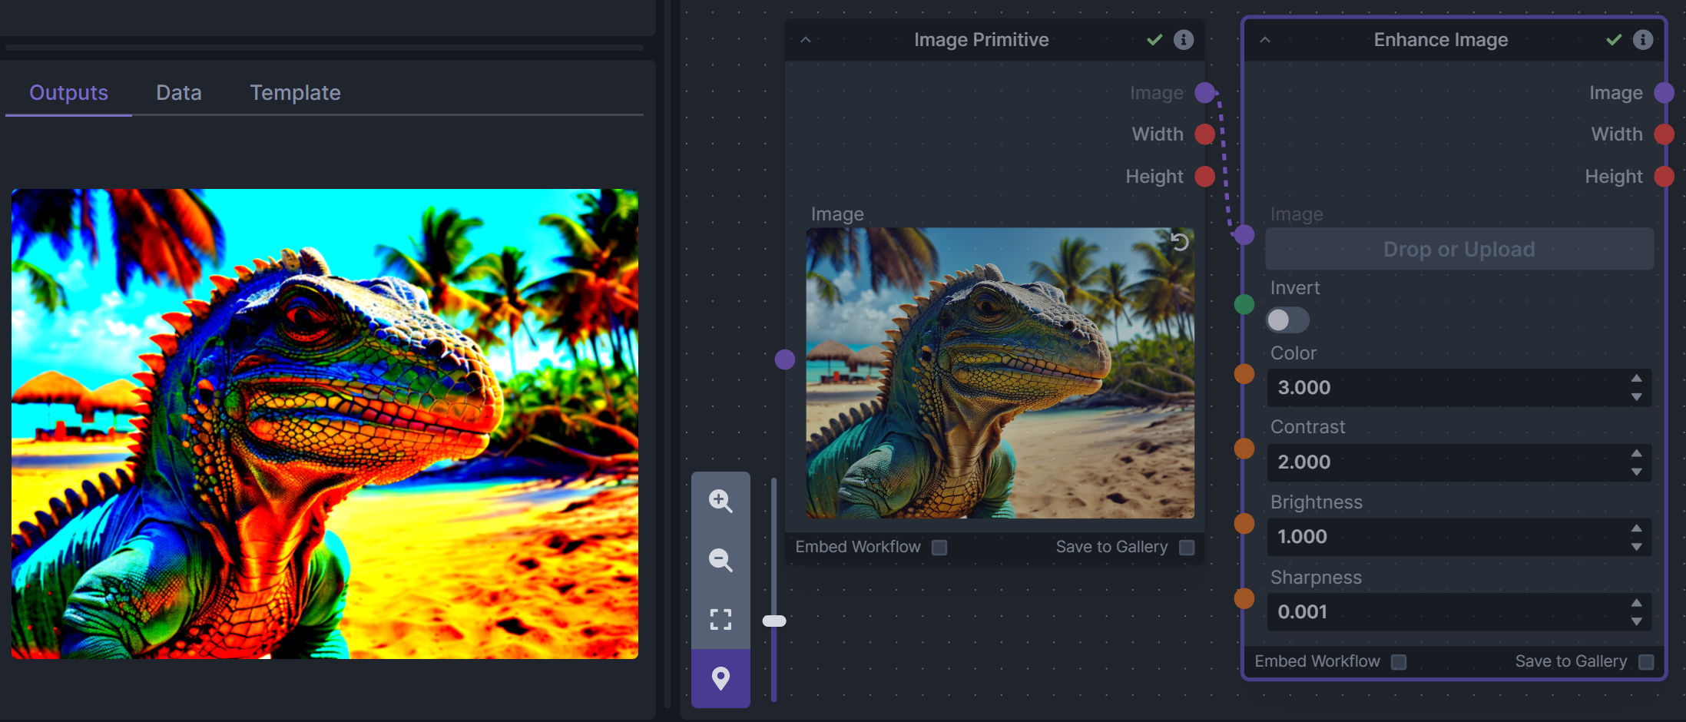Viewport: 1686px width, 722px height.
Task: Check Embed Workflow on Enhance Image
Action: pyautogui.click(x=1399, y=662)
